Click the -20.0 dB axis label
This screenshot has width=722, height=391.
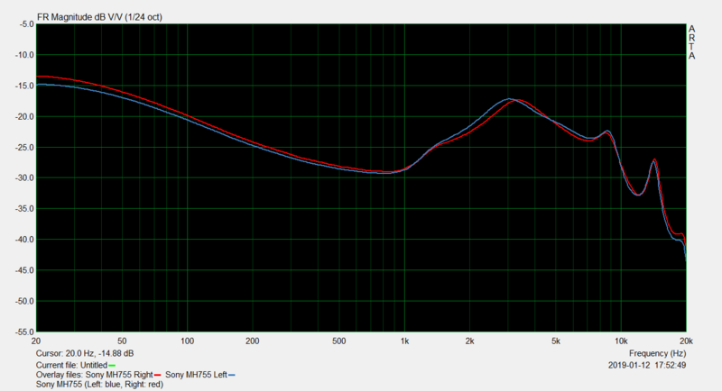tap(24, 116)
